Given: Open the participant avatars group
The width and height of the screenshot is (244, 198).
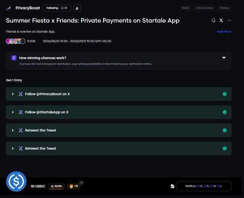Looking at the screenshot, I should [x=15, y=41].
